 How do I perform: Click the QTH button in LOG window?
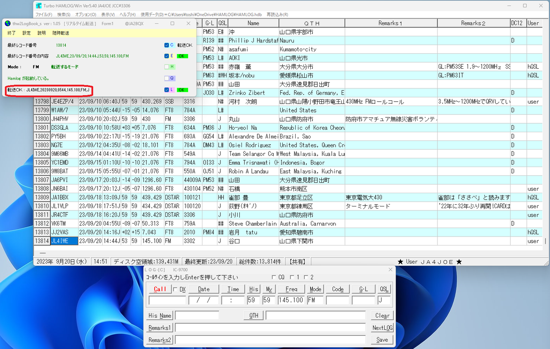(x=254, y=316)
